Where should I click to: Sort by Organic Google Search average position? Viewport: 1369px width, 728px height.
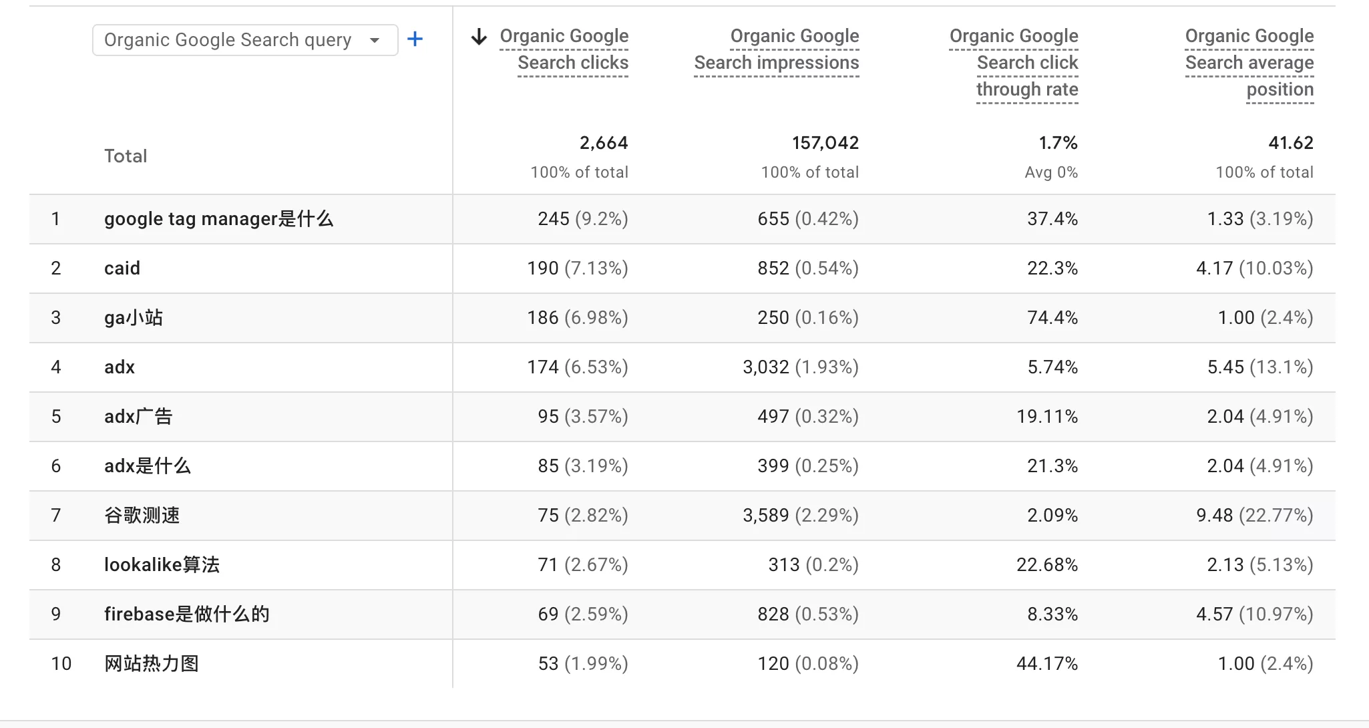tap(1249, 62)
